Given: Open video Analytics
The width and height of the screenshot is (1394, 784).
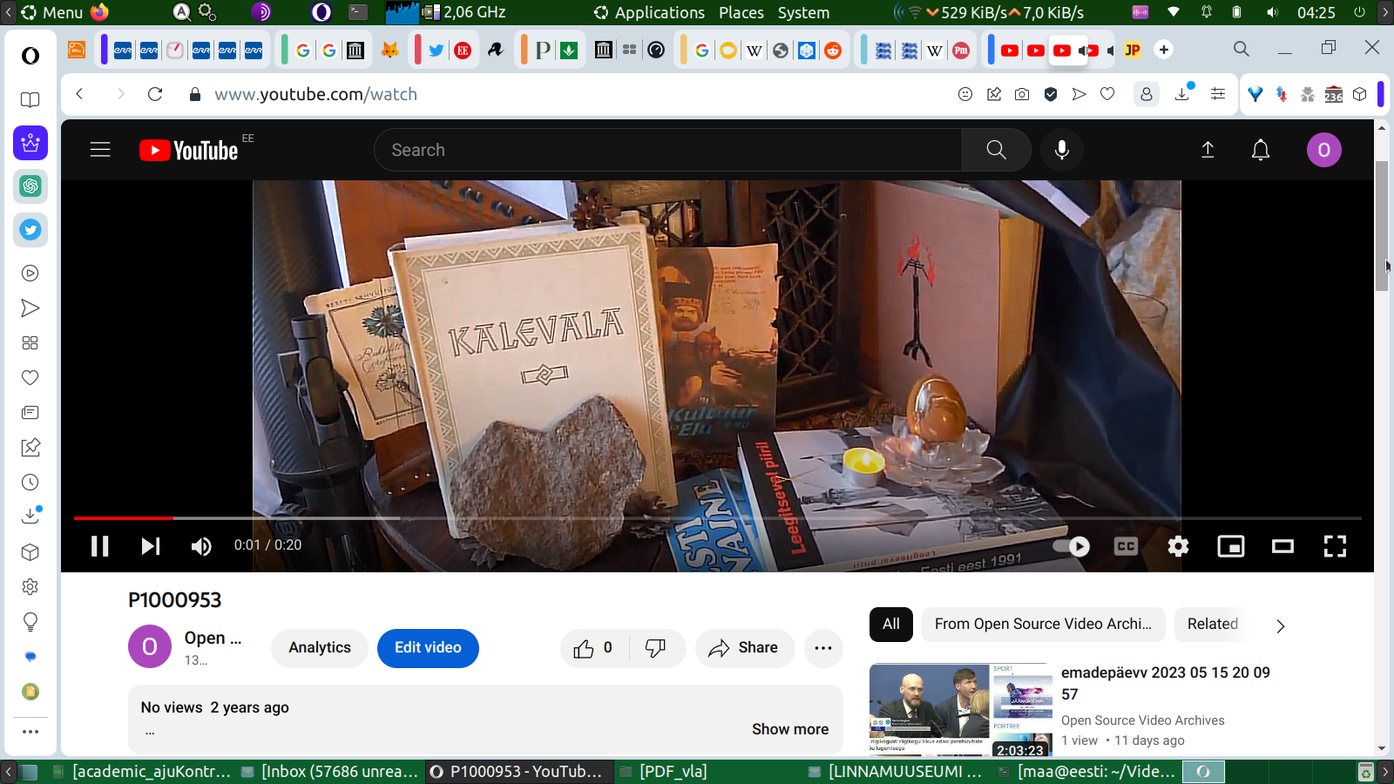Looking at the screenshot, I should pyautogui.click(x=320, y=648).
